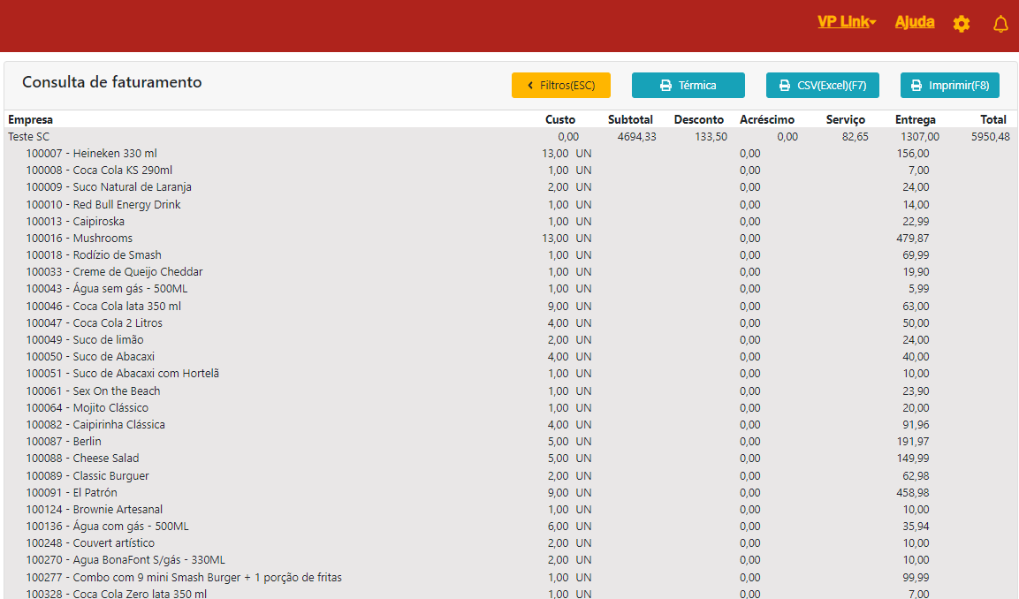Print using the Térmica button
This screenshot has width=1019, height=599.
coord(688,86)
